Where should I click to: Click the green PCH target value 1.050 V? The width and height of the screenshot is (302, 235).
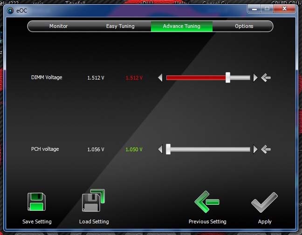[134, 149]
